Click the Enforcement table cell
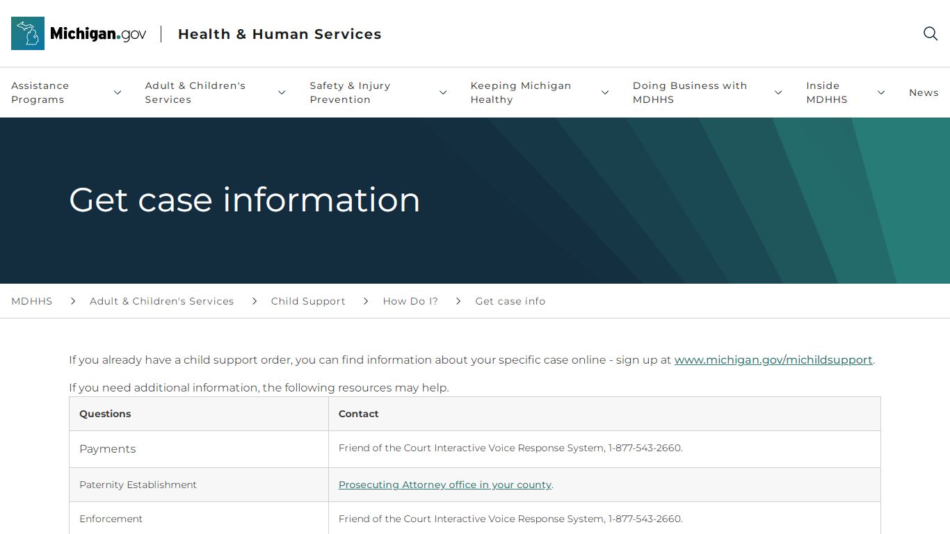 (x=199, y=519)
